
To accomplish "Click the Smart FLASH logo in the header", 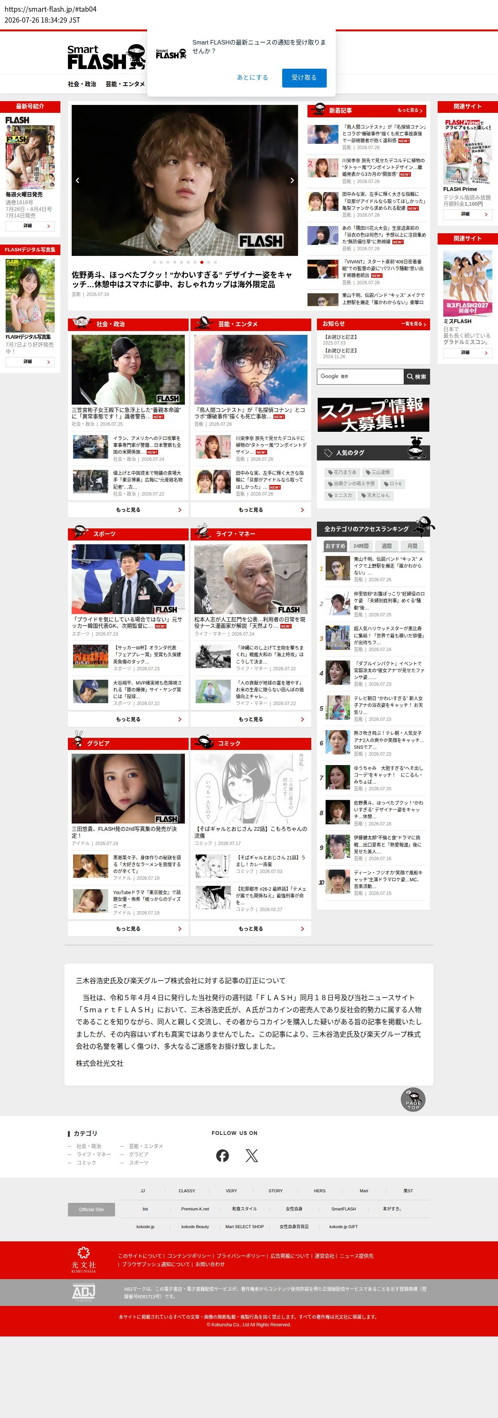I will [x=106, y=57].
